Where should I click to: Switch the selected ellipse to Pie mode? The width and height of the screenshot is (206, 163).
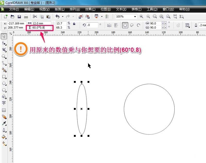coord(131,25)
